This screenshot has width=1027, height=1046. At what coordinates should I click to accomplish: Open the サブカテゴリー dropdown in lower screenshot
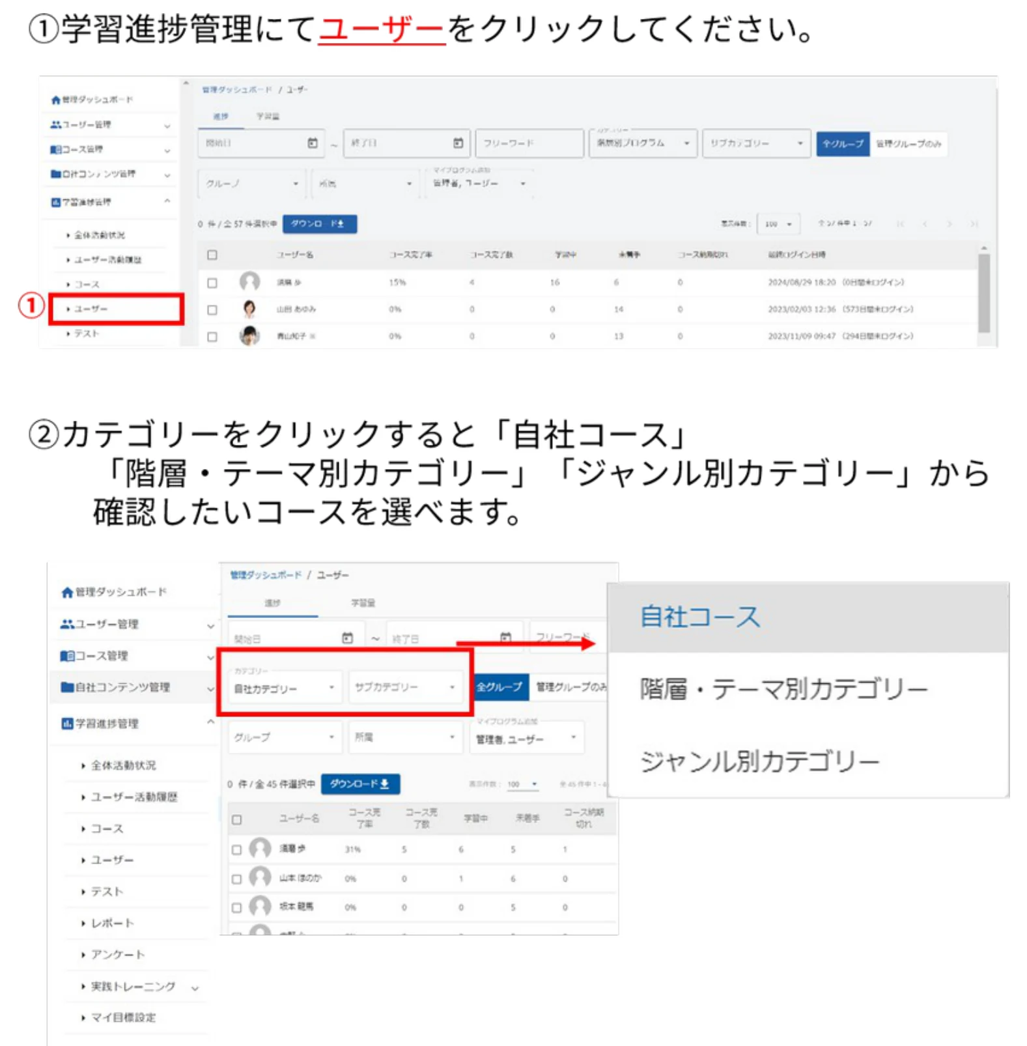click(x=404, y=687)
